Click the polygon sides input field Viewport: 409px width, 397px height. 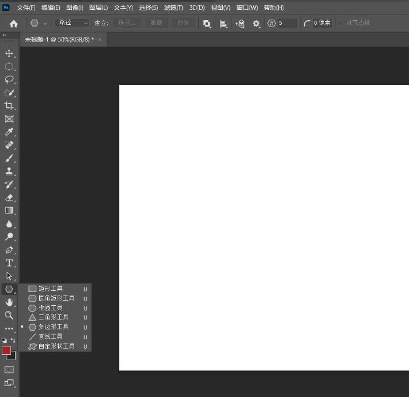(x=287, y=23)
